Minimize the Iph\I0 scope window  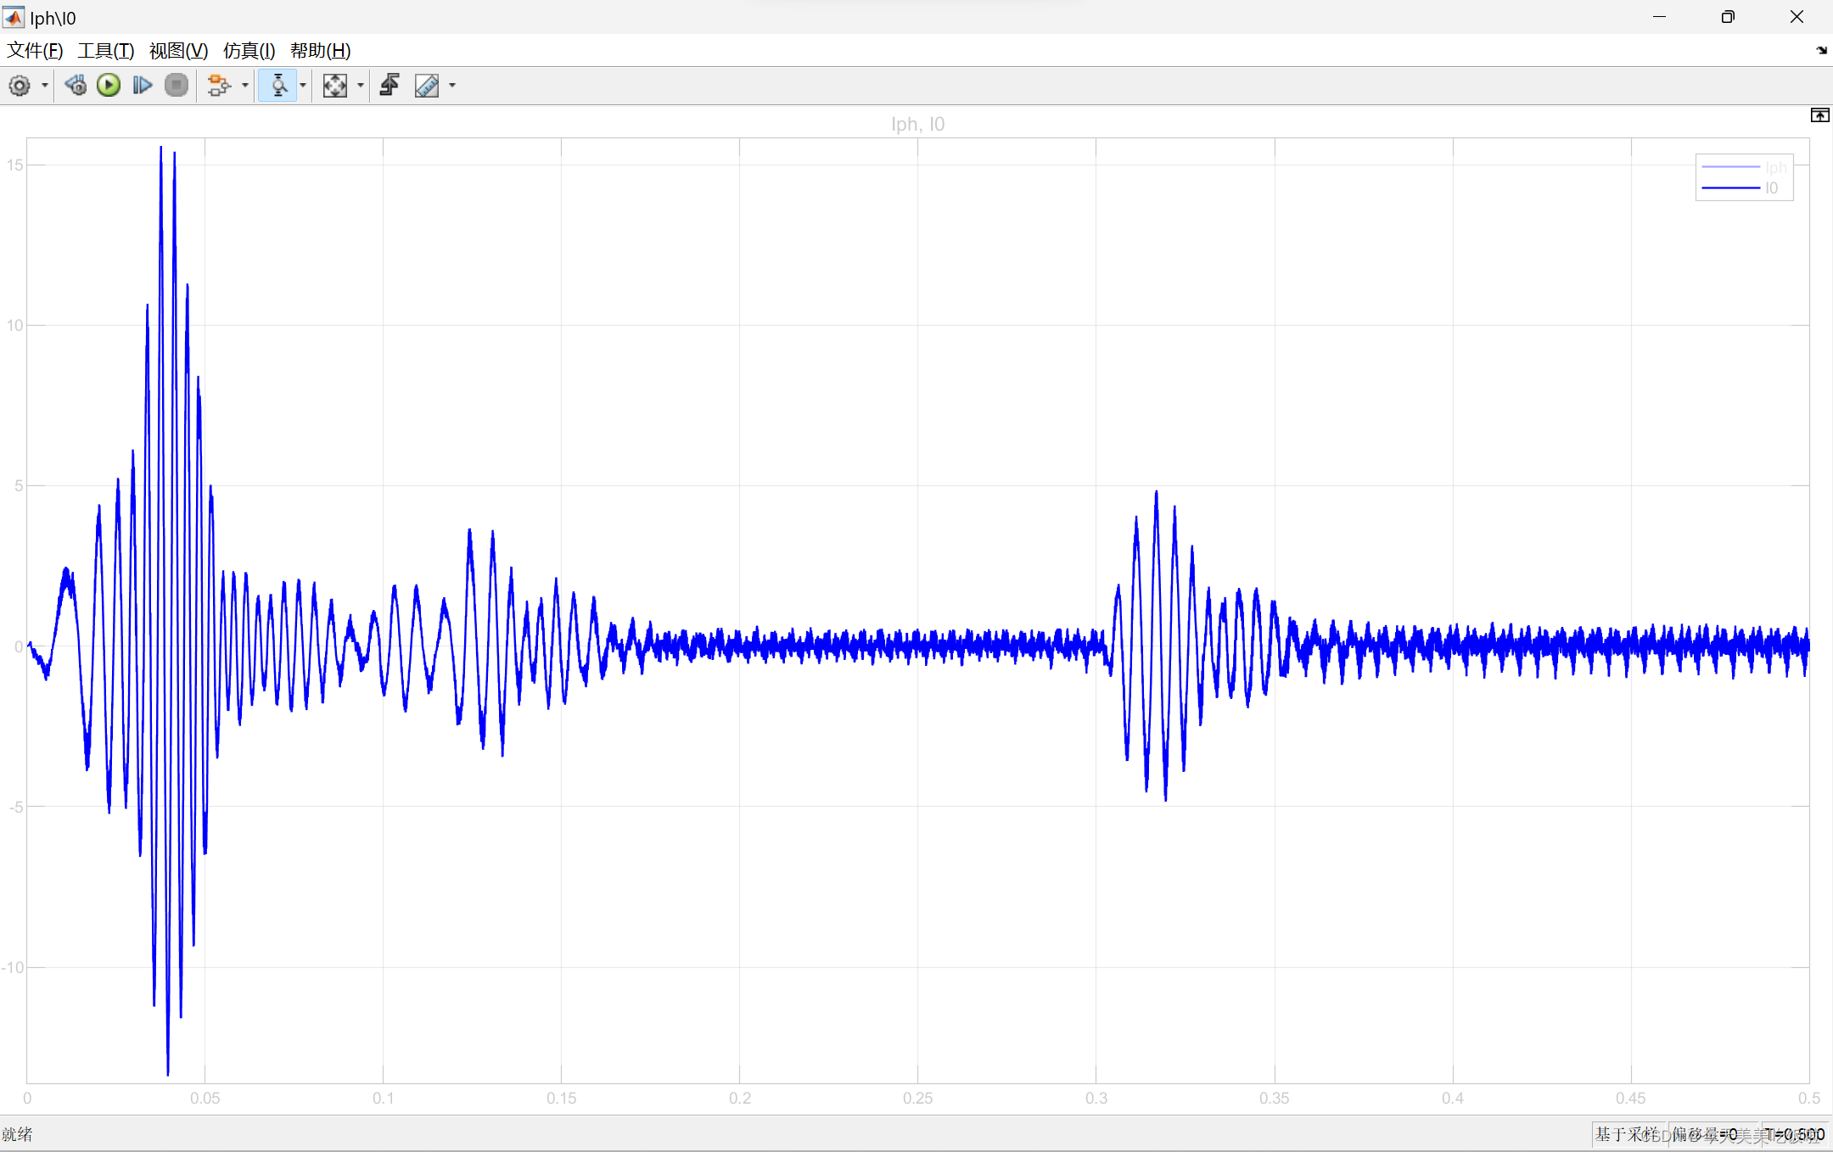1660,17
